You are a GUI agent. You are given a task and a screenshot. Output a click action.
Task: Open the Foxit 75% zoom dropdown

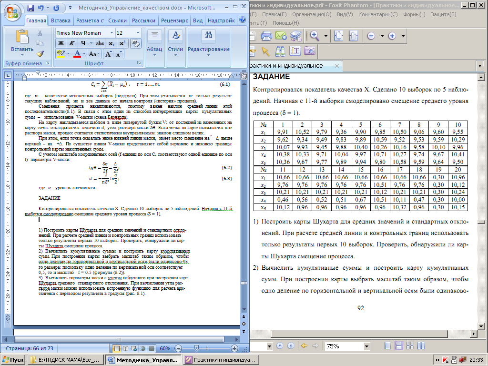click(366, 346)
